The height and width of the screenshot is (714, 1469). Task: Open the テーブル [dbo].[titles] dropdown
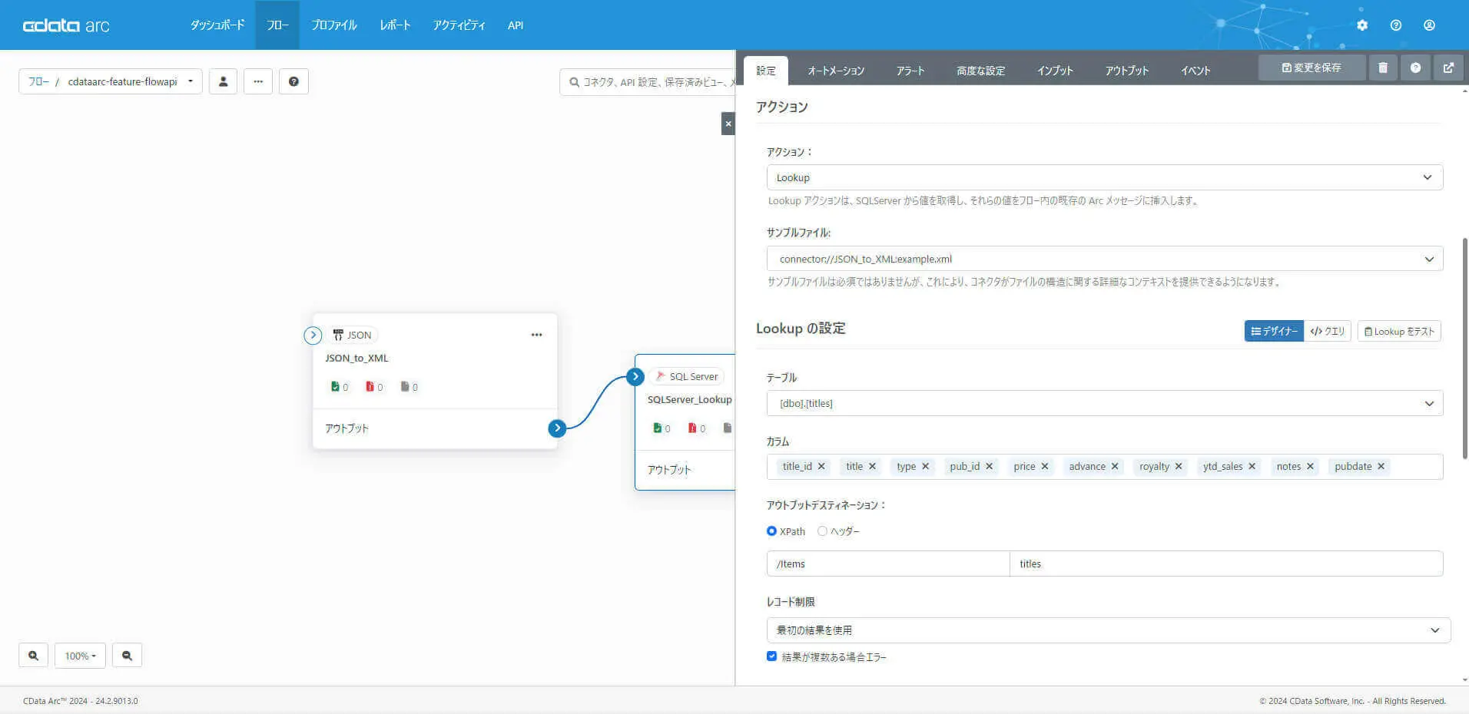point(1105,403)
